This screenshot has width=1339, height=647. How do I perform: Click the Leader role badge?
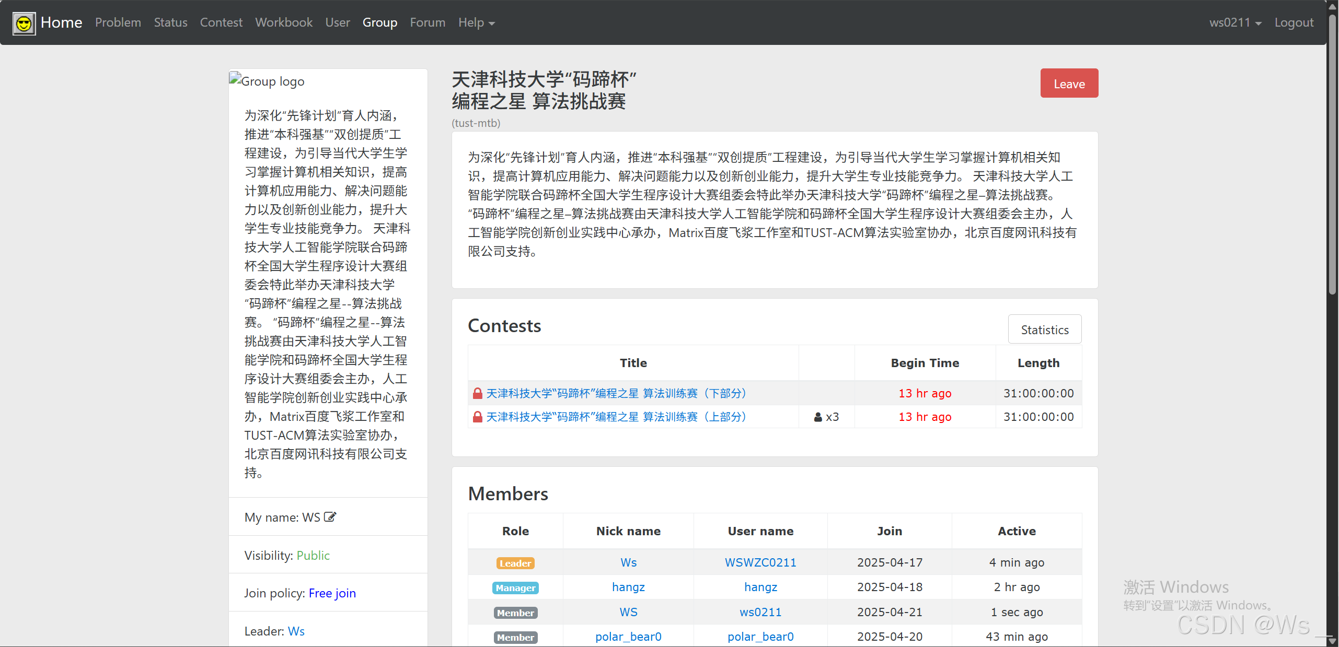point(515,563)
